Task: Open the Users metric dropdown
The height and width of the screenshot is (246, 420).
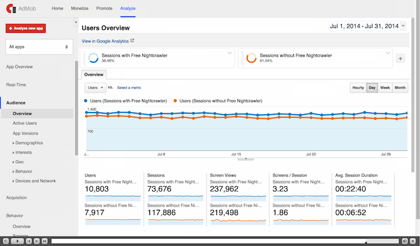Action: click(95, 87)
